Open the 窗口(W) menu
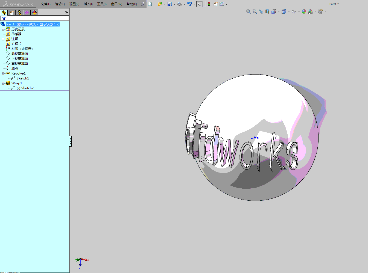Image resolution: width=368 pixels, height=273 pixels. click(116, 4)
